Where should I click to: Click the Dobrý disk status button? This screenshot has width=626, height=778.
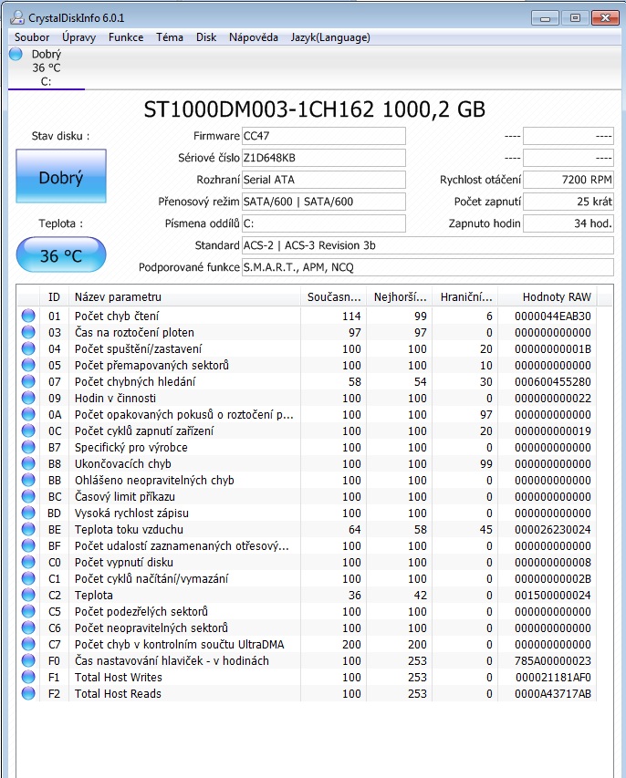point(61,177)
